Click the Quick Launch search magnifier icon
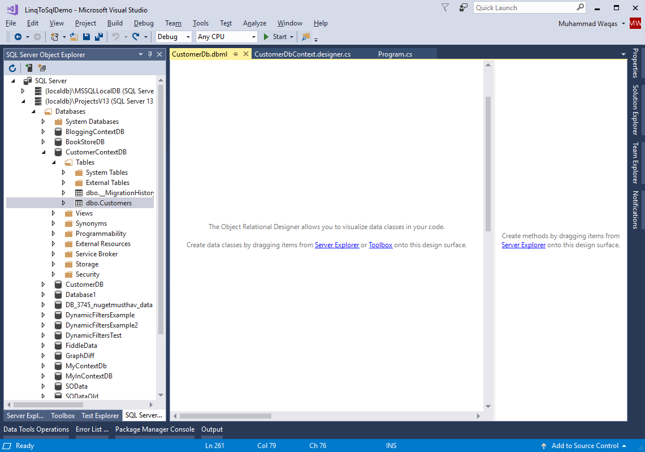The width and height of the screenshot is (645, 452). coord(580,7)
